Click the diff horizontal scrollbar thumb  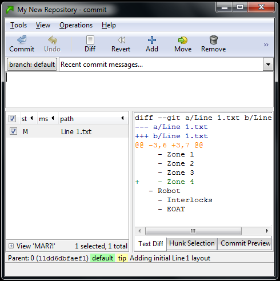[x=193, y=231]
